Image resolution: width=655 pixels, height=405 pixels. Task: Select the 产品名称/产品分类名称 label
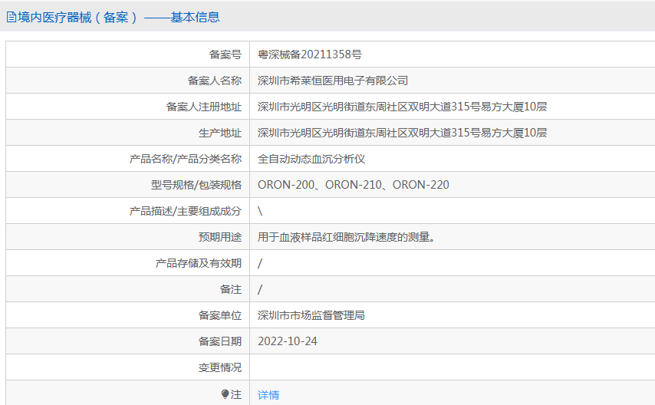pos(185,159)
